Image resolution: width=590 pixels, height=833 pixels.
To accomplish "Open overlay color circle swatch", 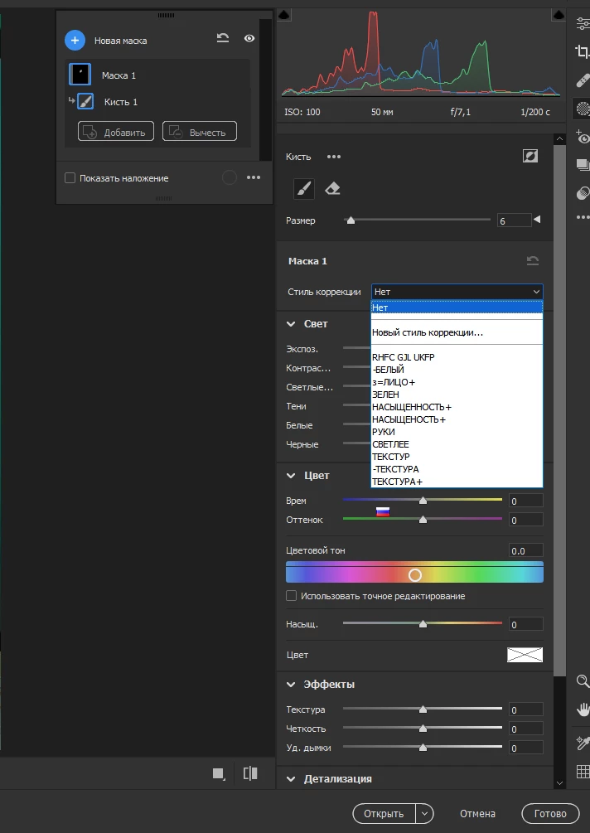I will 230,177.
